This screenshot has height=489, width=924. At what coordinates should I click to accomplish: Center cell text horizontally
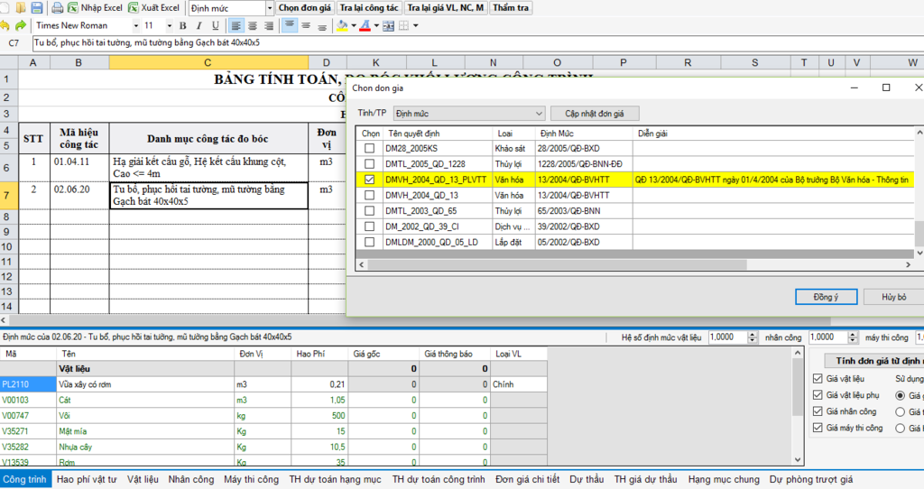tap(253, 25)
